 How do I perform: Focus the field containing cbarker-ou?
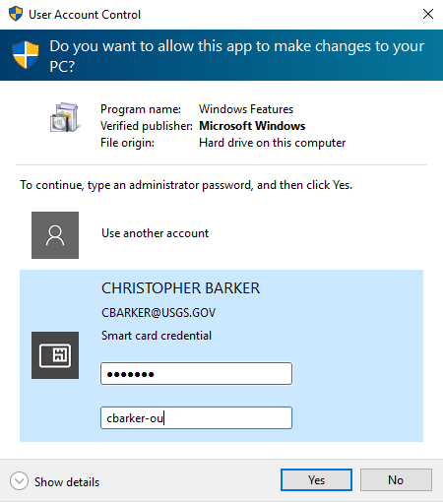pyautogui.click(x=196, y=418)
